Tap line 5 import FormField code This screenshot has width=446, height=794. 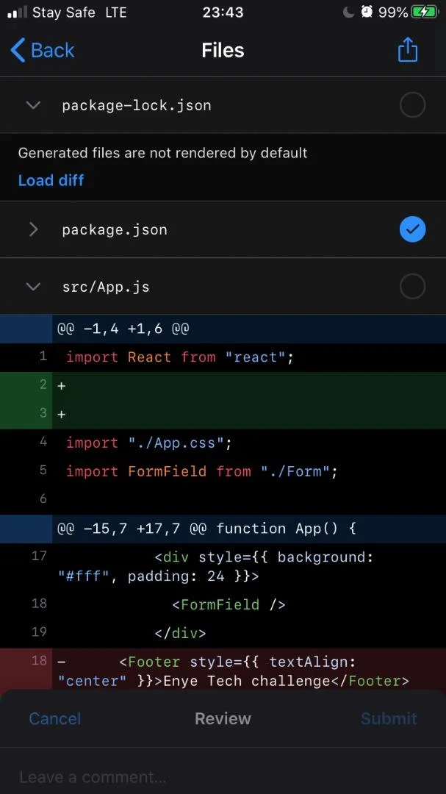(201, 471)
